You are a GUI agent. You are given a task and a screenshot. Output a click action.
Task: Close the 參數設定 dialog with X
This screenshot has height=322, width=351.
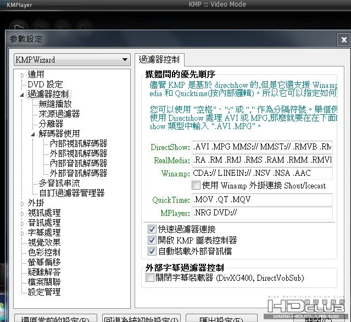pos(344,40)
